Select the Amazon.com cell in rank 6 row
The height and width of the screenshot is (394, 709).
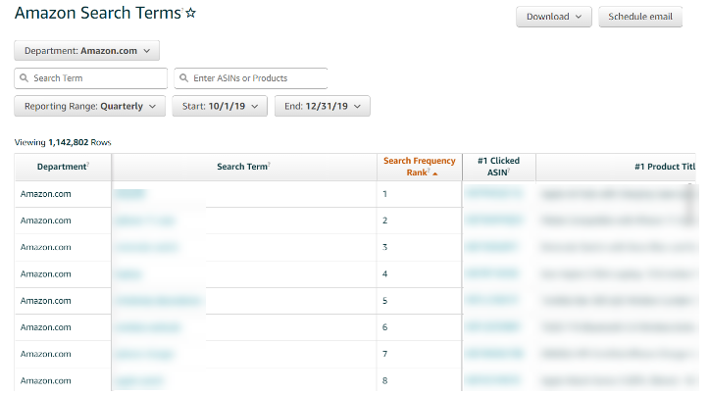(63, 327)
